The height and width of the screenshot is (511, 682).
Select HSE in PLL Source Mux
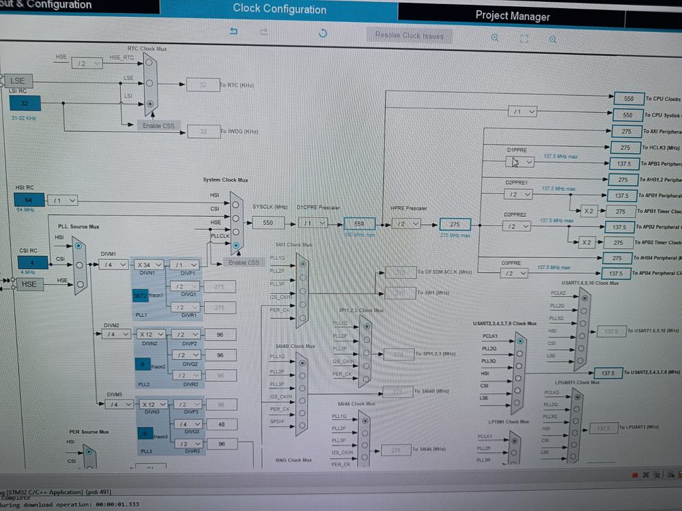(80, 284)
